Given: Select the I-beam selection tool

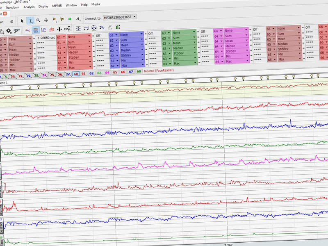Looking at the screenshot, I should pos(31,20).
